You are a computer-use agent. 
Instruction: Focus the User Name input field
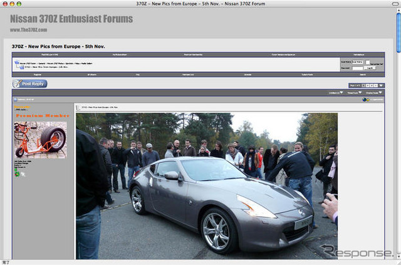(x=358, y=62)
